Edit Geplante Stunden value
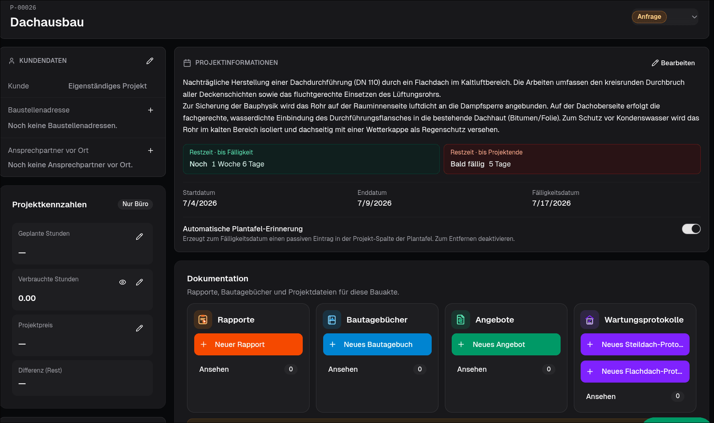The height and width of the screenshot is (423, 714). (139, 237)
